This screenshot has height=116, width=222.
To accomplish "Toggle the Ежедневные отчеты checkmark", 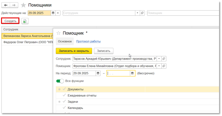I will (64, 95).
